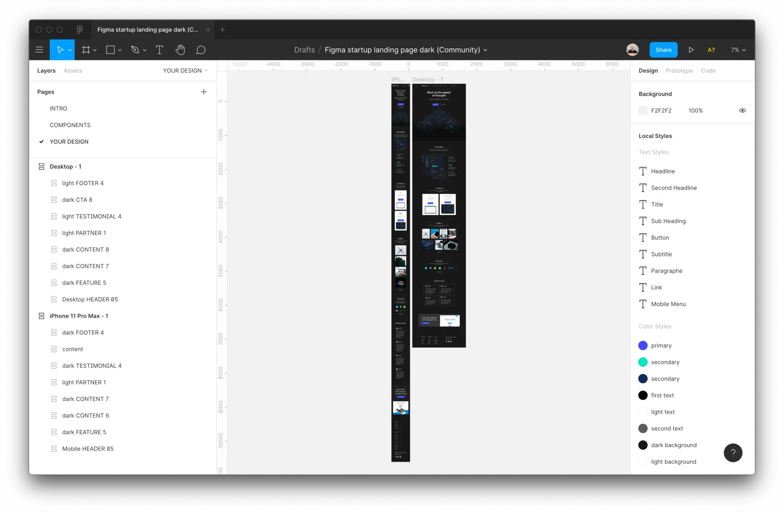Open the Comment tool
The height and width of the screenshot is (513, 784).
200,50
